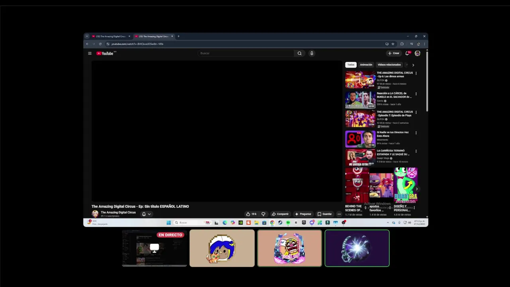The image size is (510, 287).
Task: Dislike the video with thumbs-down
Action: tap(263, 214)
